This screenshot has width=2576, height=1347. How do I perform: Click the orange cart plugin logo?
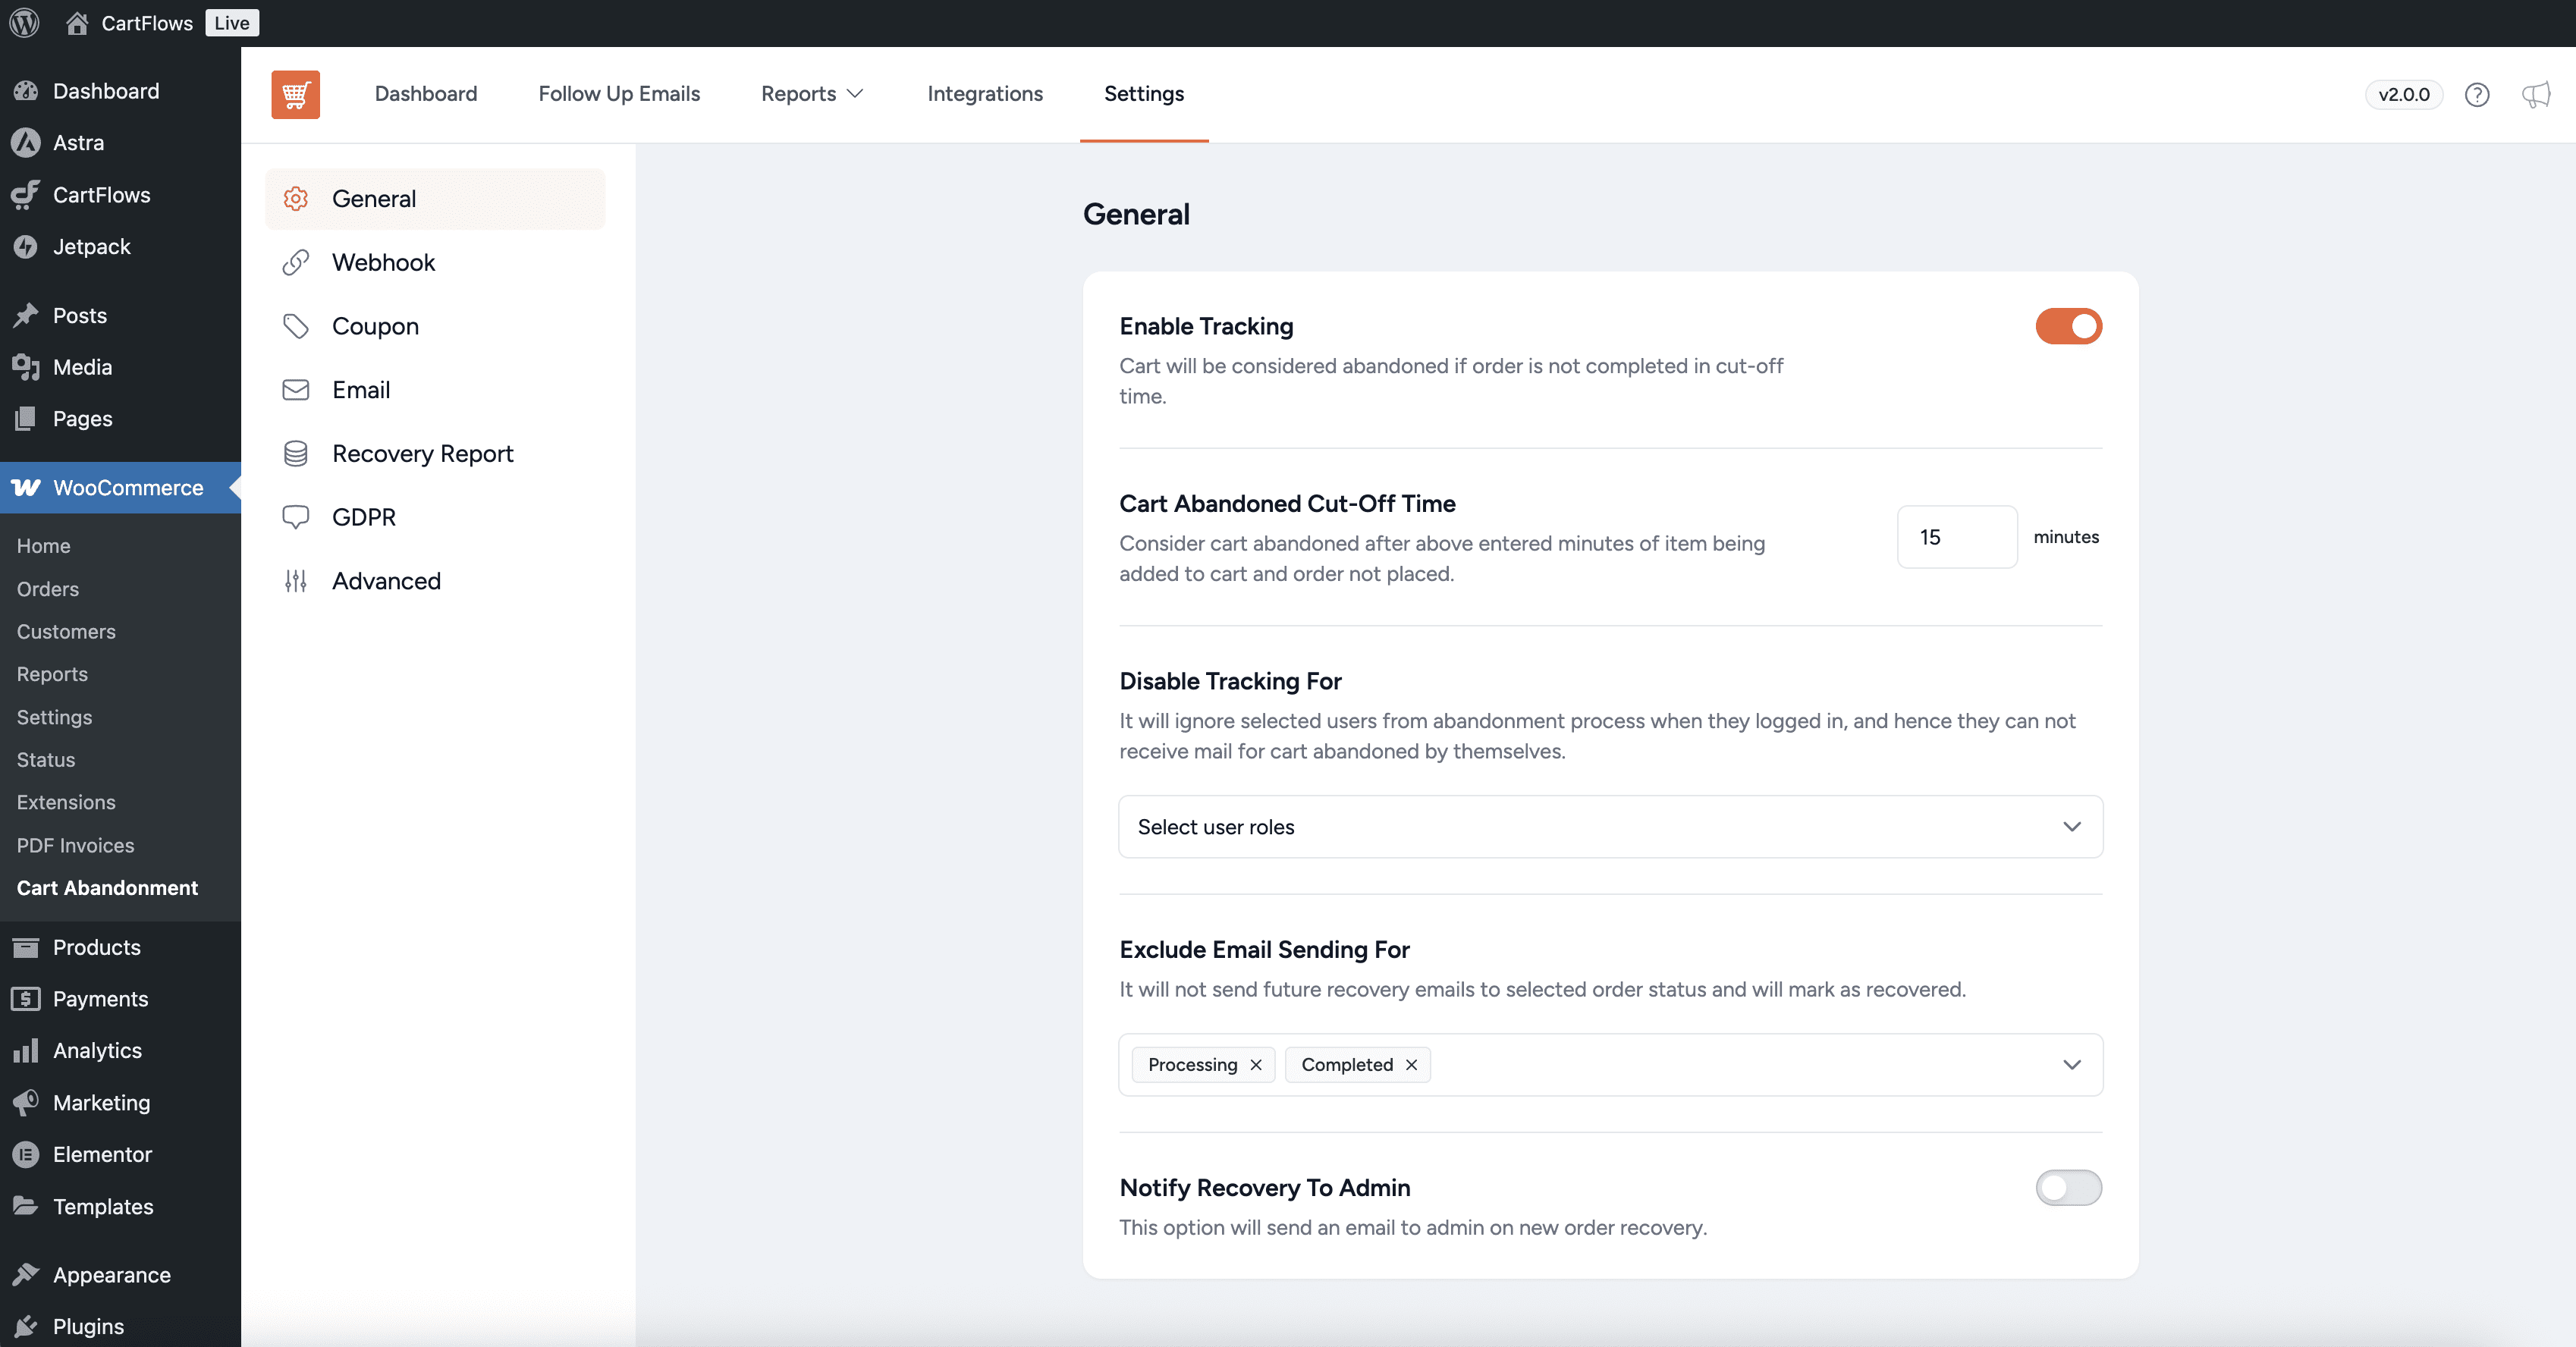(295, 94)
